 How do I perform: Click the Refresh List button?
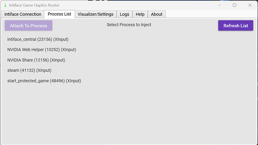(236, 25)
